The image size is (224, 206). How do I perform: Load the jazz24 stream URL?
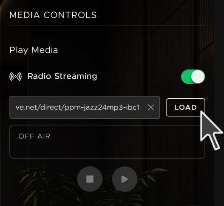[185, 107]
